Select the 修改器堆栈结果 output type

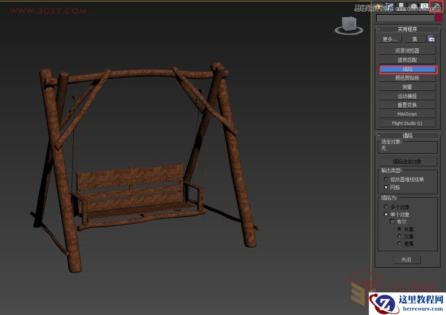[x=404, y=179]
